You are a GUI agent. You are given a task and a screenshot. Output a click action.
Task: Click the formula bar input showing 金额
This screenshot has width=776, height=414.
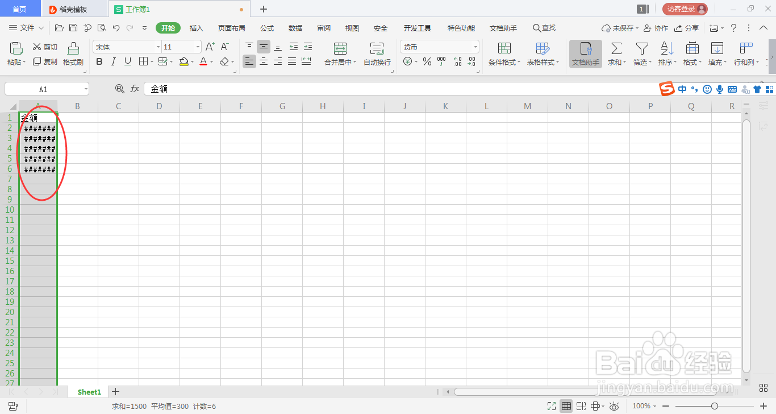401,89
